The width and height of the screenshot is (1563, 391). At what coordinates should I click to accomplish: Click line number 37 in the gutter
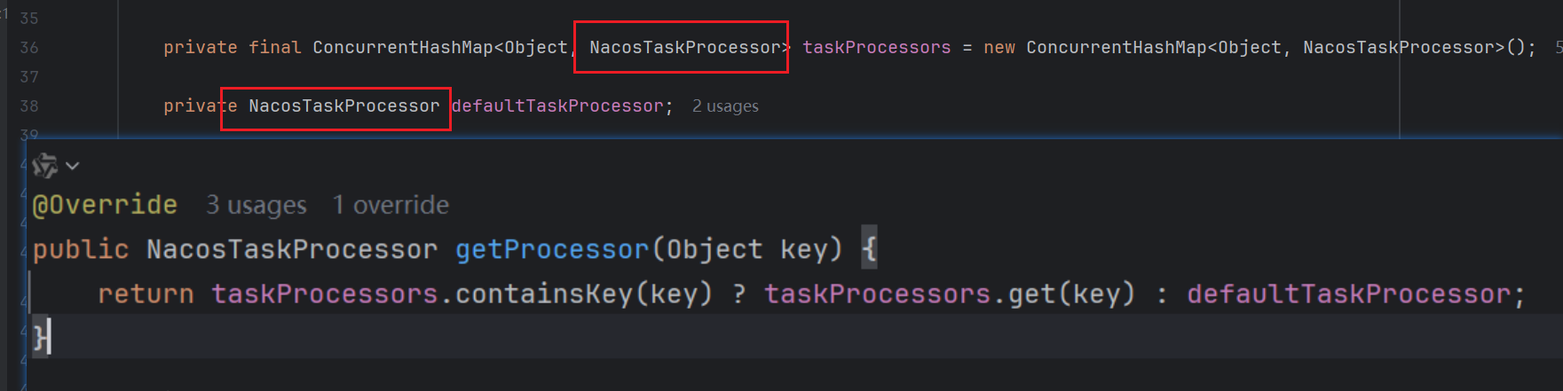29,77
